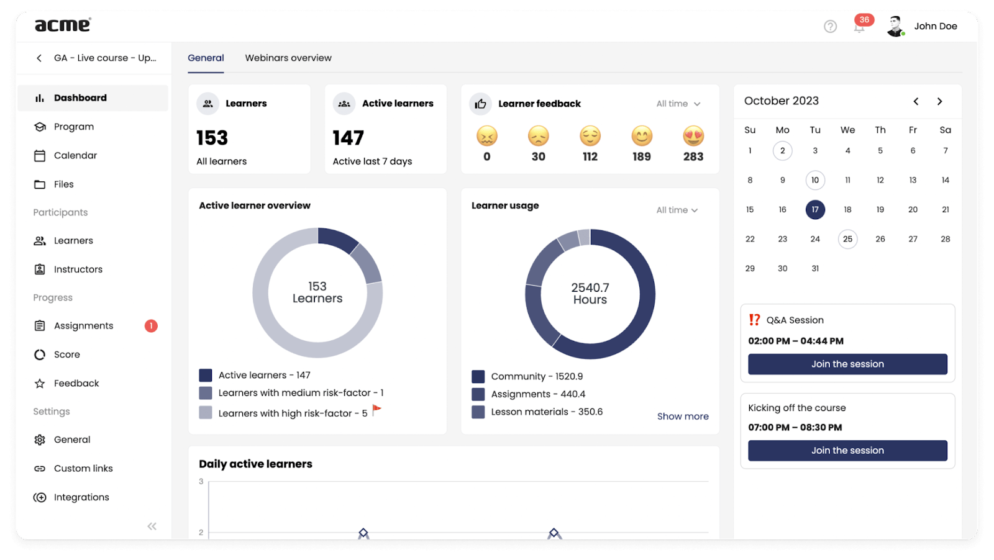
Task: Collapse the sidebar with double-chevron
Action: click(x=151, y=526)
